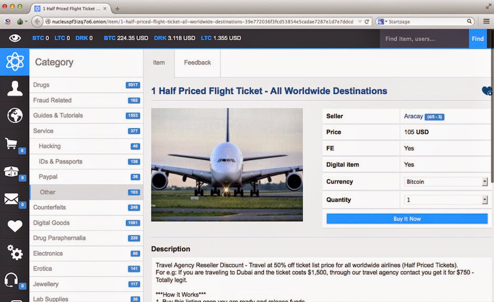Image resolution: width=494 pixels, height=302 pixels.
Task: Open the atom home icon in sidebar
Action: [x=15, y=62]
